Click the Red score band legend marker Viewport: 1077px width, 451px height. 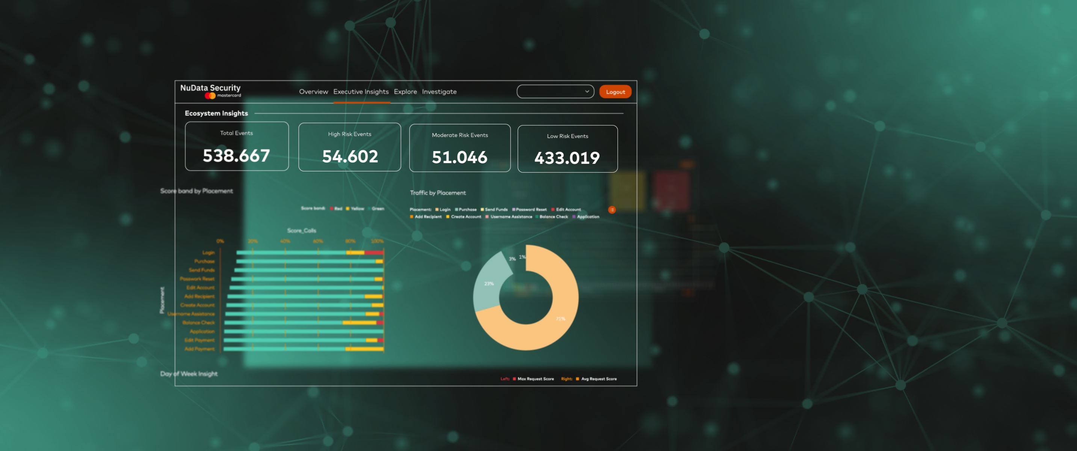[331, 208]
